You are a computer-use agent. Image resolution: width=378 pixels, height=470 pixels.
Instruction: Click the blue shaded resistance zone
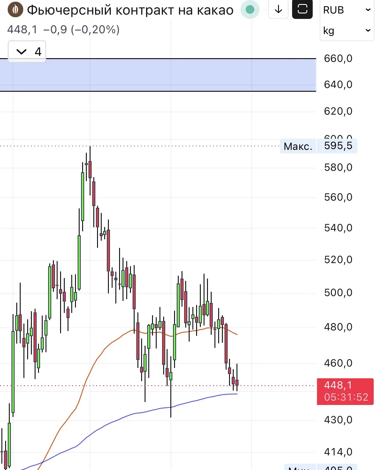(x=158, y=75)
